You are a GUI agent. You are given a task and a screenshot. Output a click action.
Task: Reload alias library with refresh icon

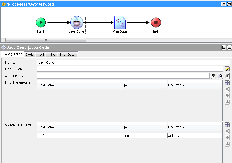pos(220,76)
